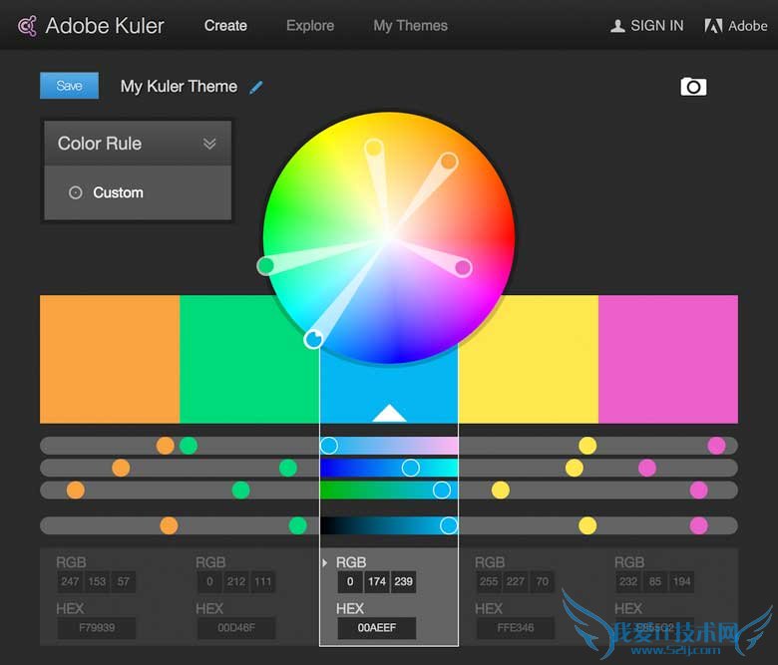778x665 pixels.
Task: Click the My Kuler Theme title
Action: 179,87
